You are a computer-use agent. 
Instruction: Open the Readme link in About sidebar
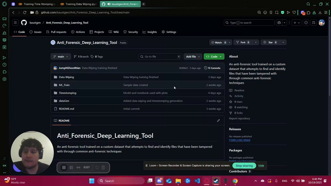[237, 90]
